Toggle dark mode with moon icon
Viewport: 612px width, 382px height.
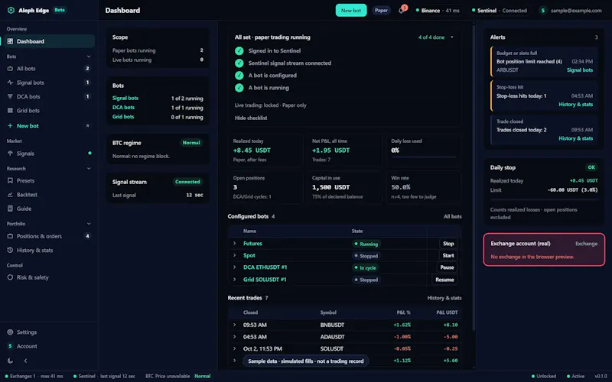[10, 361]
